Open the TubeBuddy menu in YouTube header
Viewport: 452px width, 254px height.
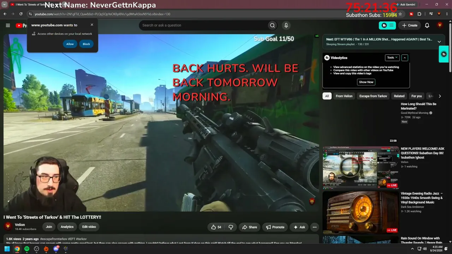coord(387,25)
